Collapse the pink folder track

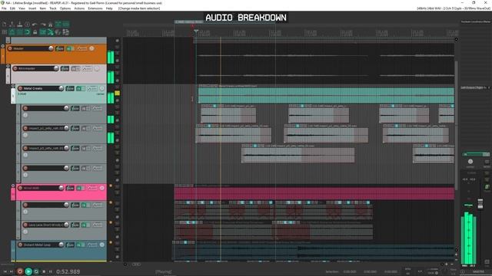[x=13, y=186]
